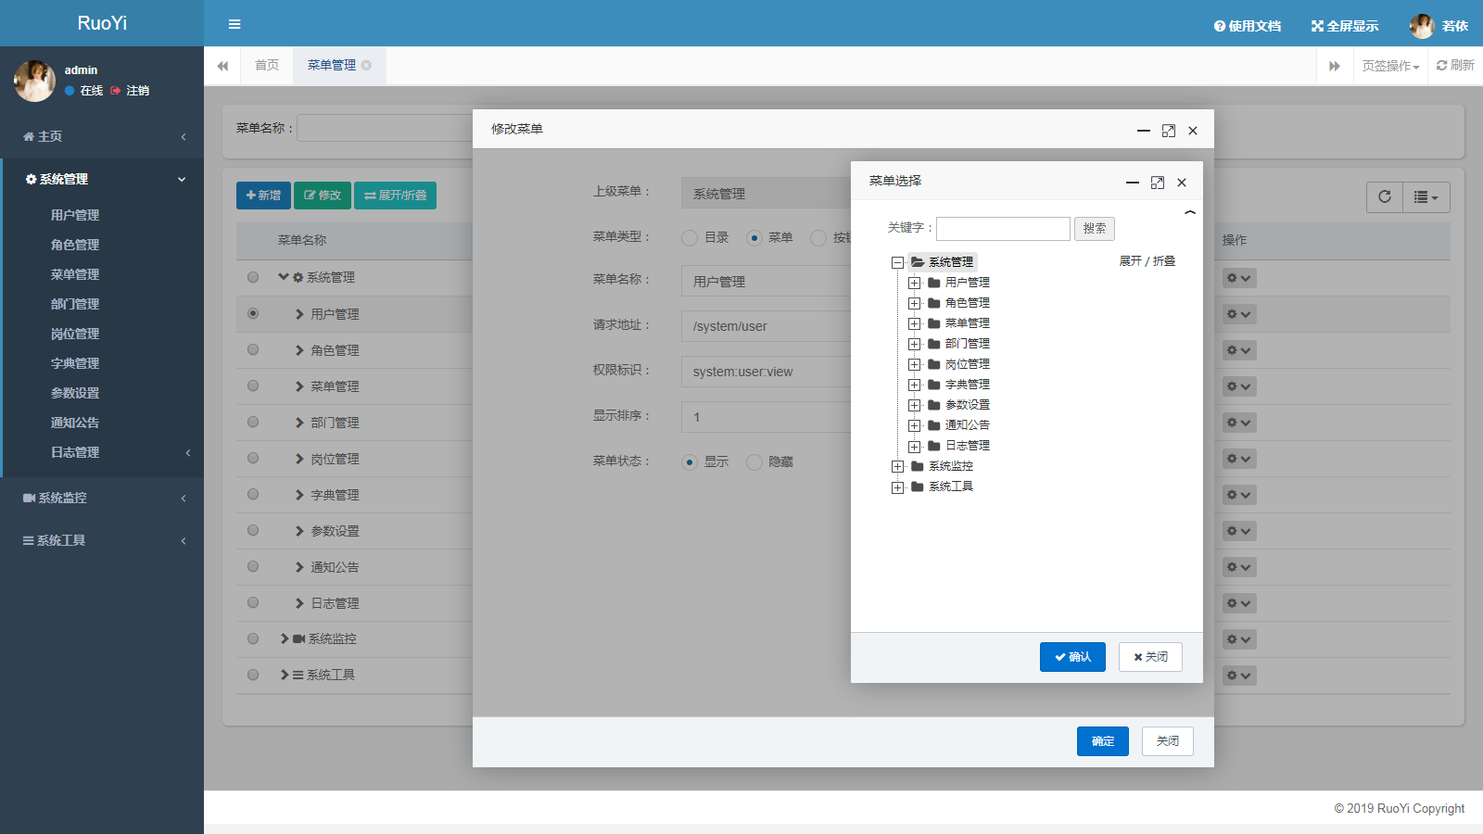Click the table refresh icon button
Image resolution: width=1483 pixels, height=834 pixels.
pos(1385,196)
